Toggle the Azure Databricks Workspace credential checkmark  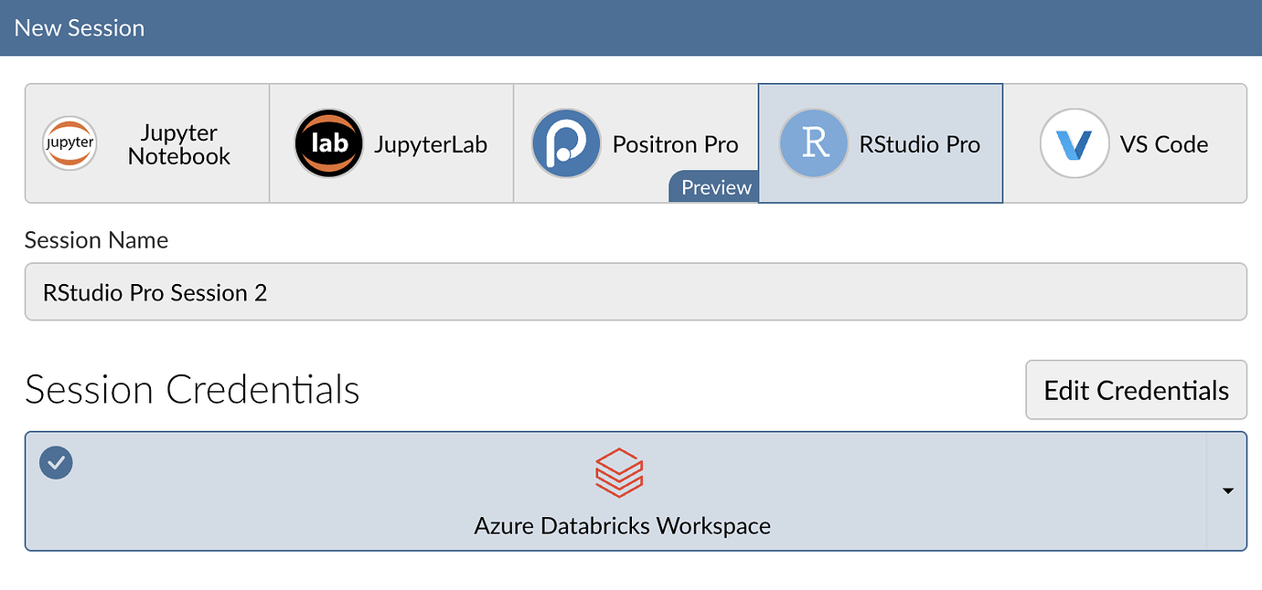[56, 463]
